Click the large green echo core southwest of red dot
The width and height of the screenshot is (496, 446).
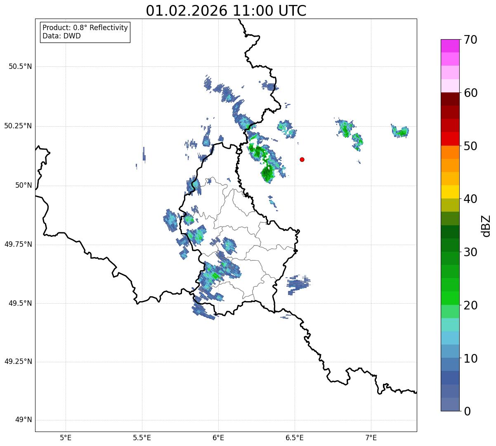pos(267,172)
